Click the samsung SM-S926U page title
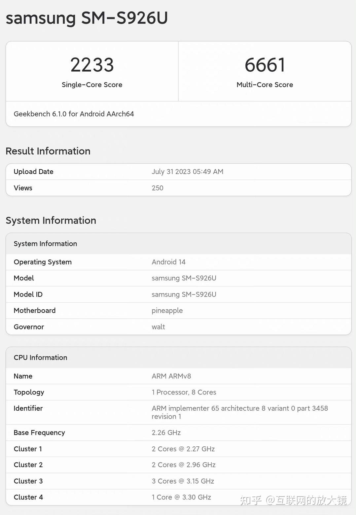Viewport: 356px width, 515px height. point(87,18)
